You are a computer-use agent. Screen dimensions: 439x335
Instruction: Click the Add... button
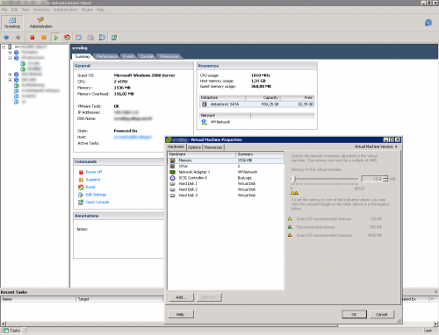[182, 297]
